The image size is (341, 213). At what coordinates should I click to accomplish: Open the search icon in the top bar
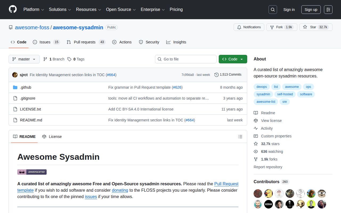[273, 9]
